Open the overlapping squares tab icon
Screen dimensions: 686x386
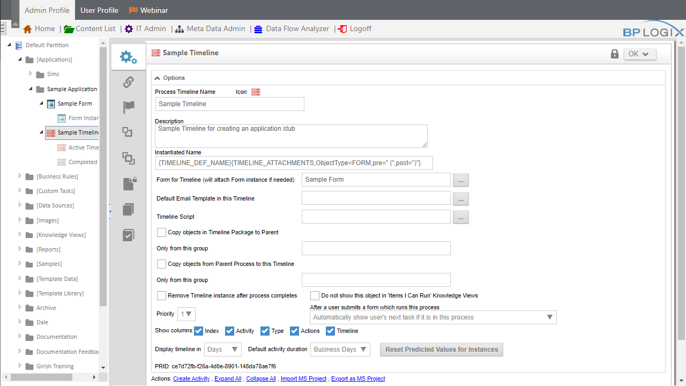coord(127,132)
